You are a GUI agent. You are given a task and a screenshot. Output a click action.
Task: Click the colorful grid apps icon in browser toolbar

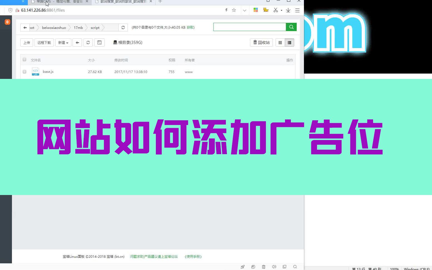256,10
